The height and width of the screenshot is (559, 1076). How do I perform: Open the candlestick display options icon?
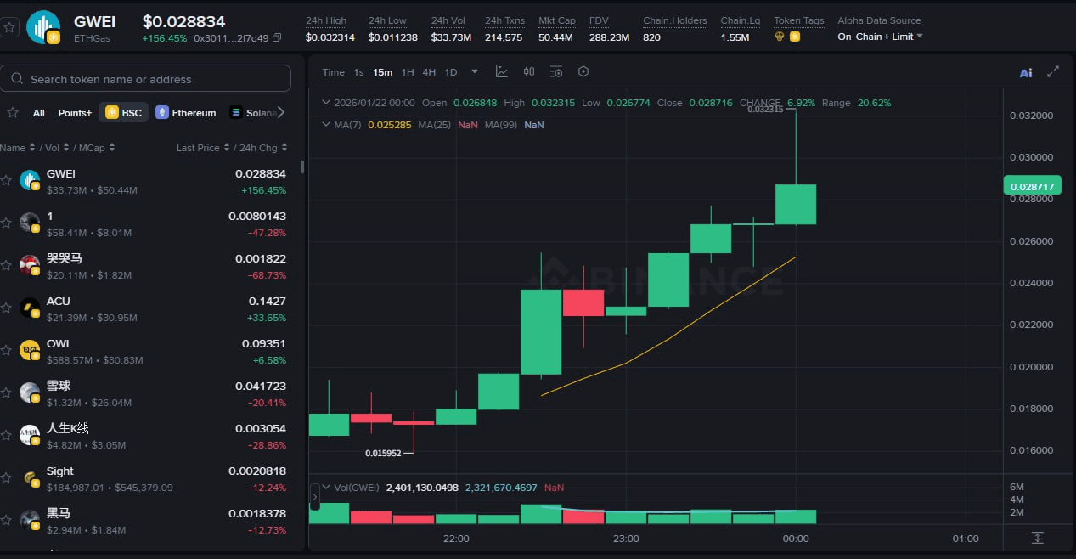528,71
